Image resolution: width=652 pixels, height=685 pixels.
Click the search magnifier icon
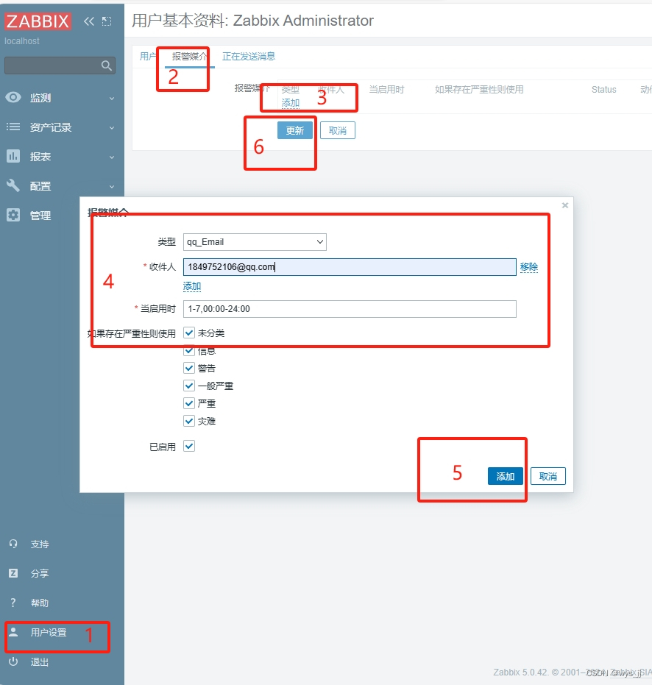point(106,65)
